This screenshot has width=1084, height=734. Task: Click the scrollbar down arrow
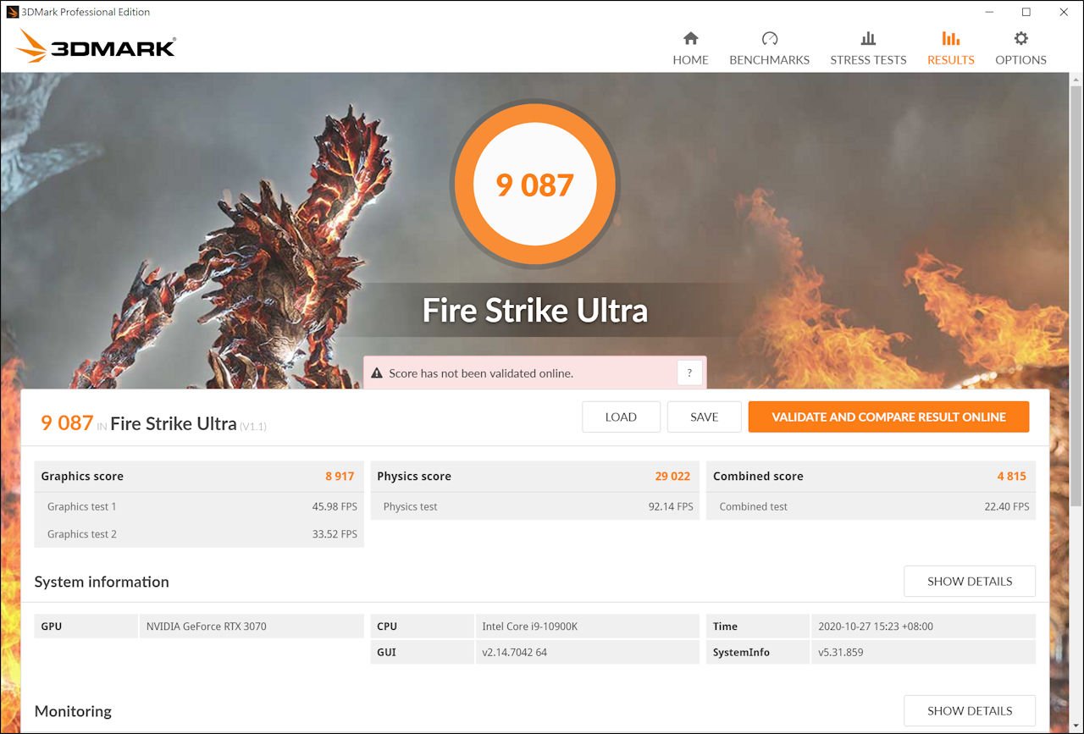(1076, 726)
